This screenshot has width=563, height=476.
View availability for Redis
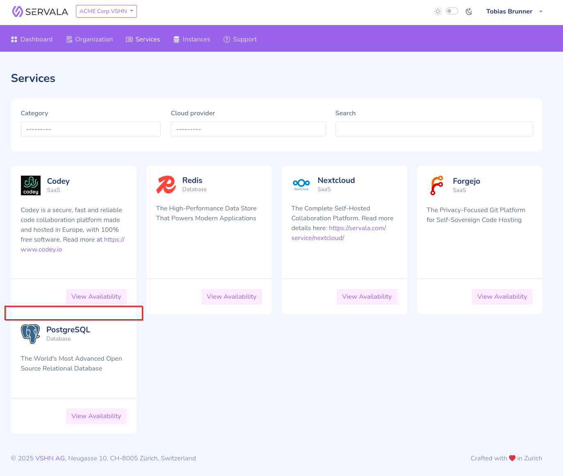tap(231, 297)
